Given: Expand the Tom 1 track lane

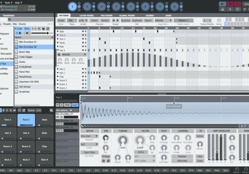Looking at the screenshot, I should 58,39.
